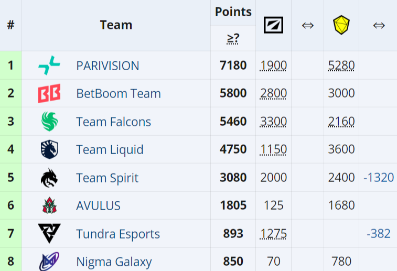
Task: Click the Nigma Galaxy logo icon
Action: point(49,261)
